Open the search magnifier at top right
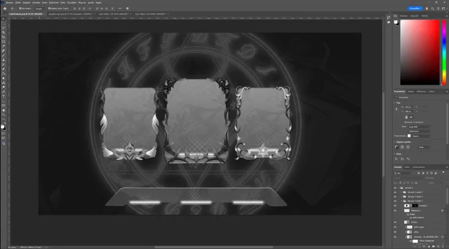449x249 pixels. point(432,9)
